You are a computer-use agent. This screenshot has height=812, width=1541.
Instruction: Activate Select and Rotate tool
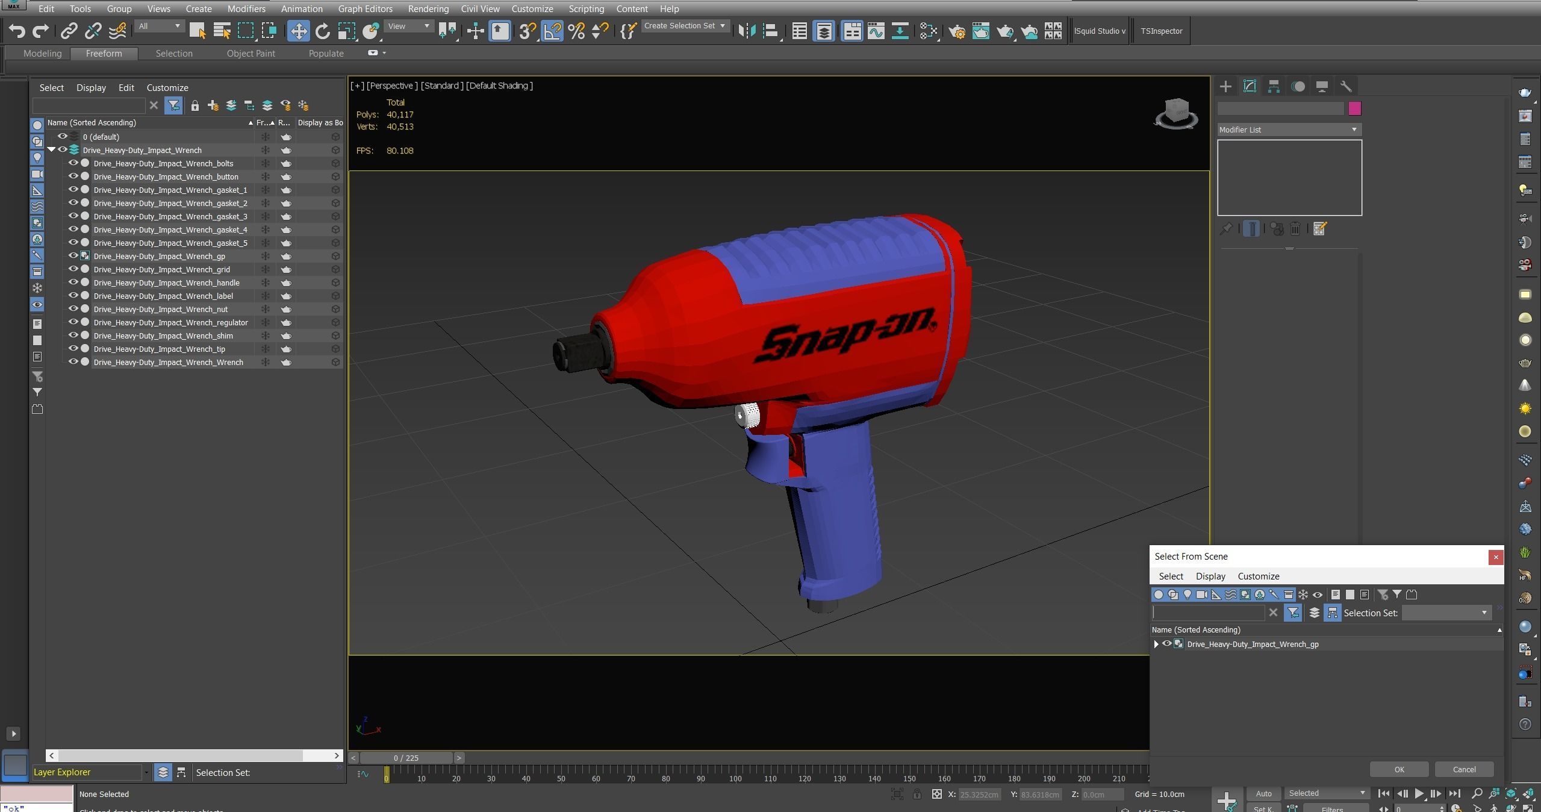tap(322, 31)
